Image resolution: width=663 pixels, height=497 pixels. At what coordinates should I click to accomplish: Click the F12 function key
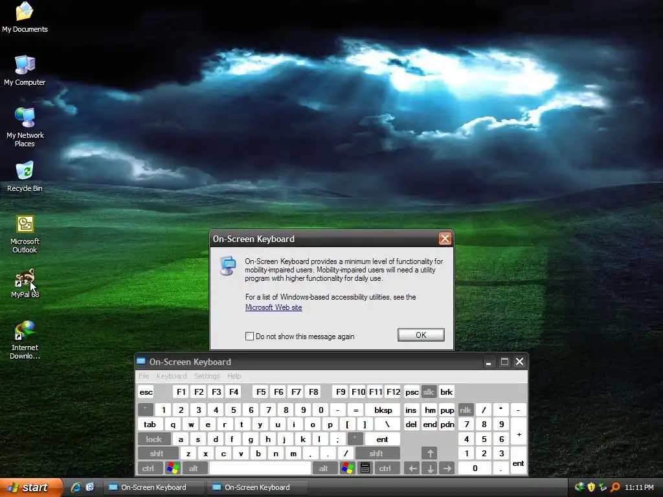tap(393, 392)
